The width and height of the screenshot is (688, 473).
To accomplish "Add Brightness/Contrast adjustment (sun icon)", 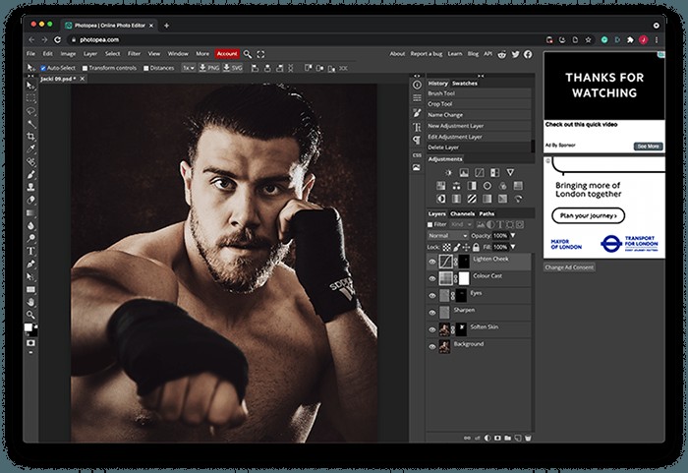I will 448,173.
